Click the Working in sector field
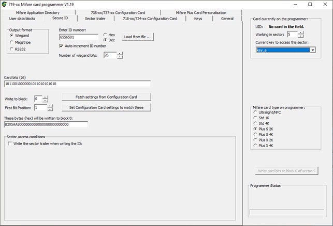Viewport: 333px width, 226px height. point(293,34)
